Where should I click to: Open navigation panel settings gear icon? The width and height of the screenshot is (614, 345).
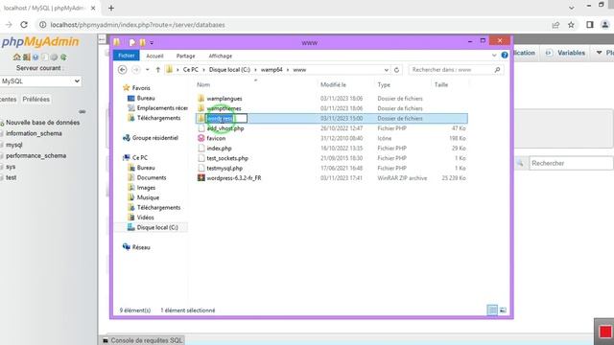[x=54, y=57]
